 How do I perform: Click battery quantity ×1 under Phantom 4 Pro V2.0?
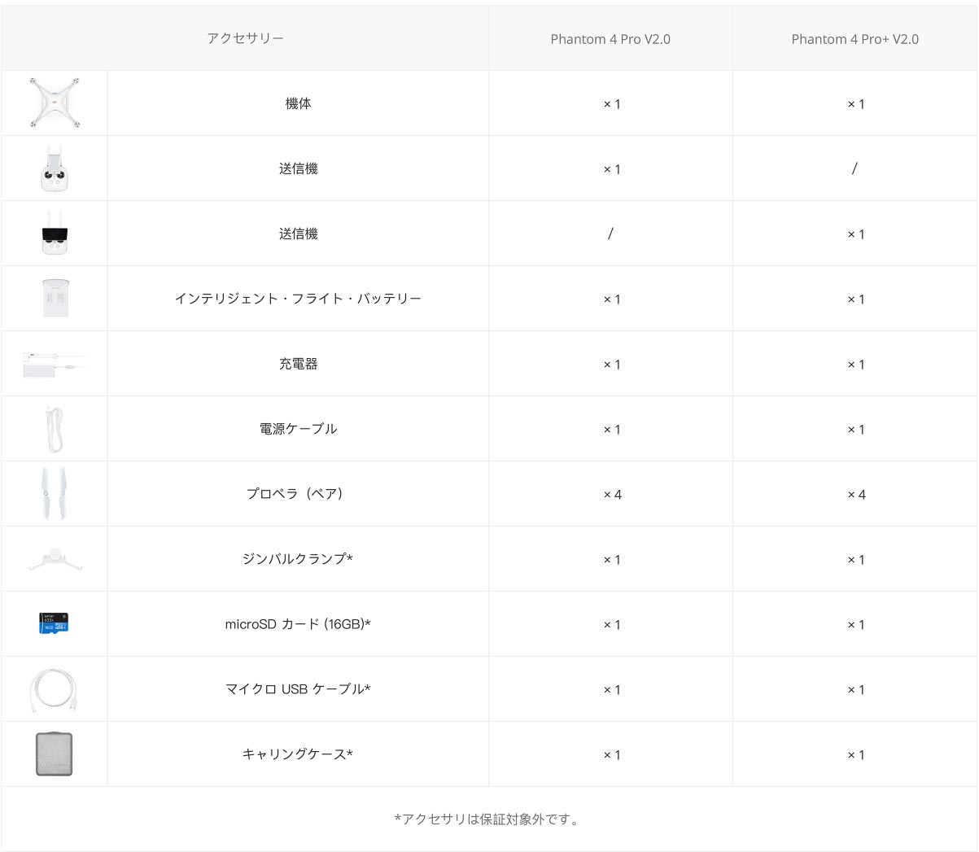[611, 299]
